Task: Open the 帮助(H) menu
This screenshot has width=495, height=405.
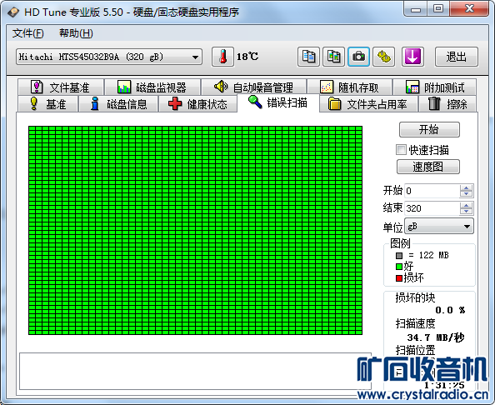Action: click(76, 33)
